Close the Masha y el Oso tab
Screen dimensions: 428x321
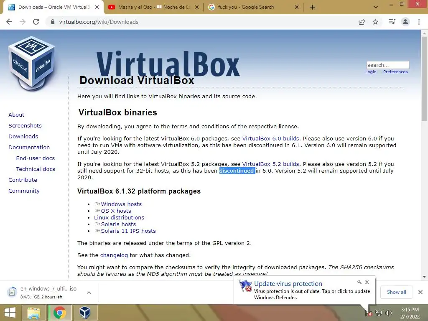pos(197,7)
